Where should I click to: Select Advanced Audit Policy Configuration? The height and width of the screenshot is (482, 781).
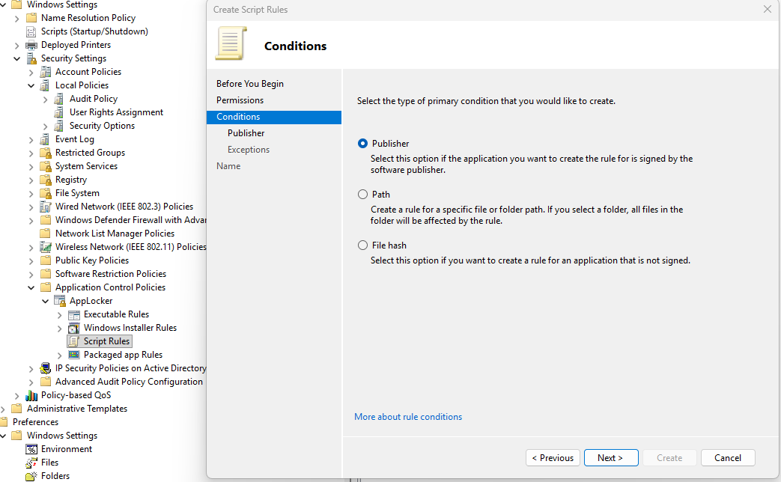[129, 382]
